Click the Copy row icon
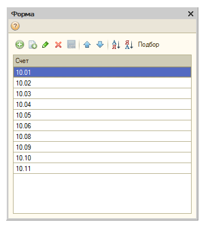This screenshot has height=225, width=204. 33,44
